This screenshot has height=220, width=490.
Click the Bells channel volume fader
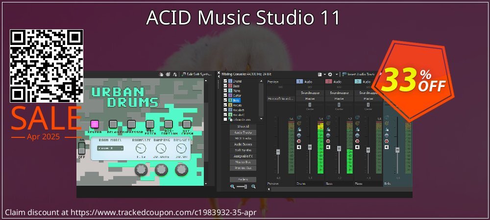point(397,150)
